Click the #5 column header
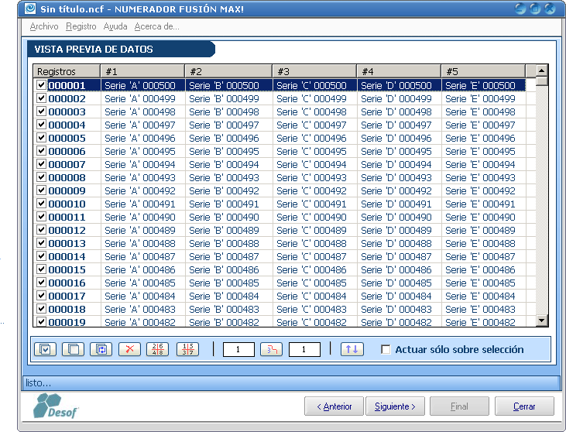The height and width of the screenshot is (432, 566). click(483, 71)
